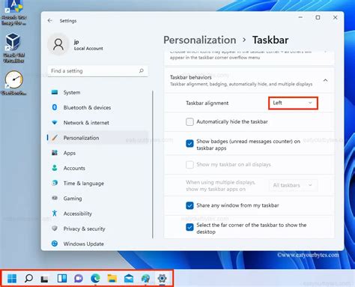Open Widgets from the taskbar
This screenshot has height=287, width=355.
tap(62, 278)
